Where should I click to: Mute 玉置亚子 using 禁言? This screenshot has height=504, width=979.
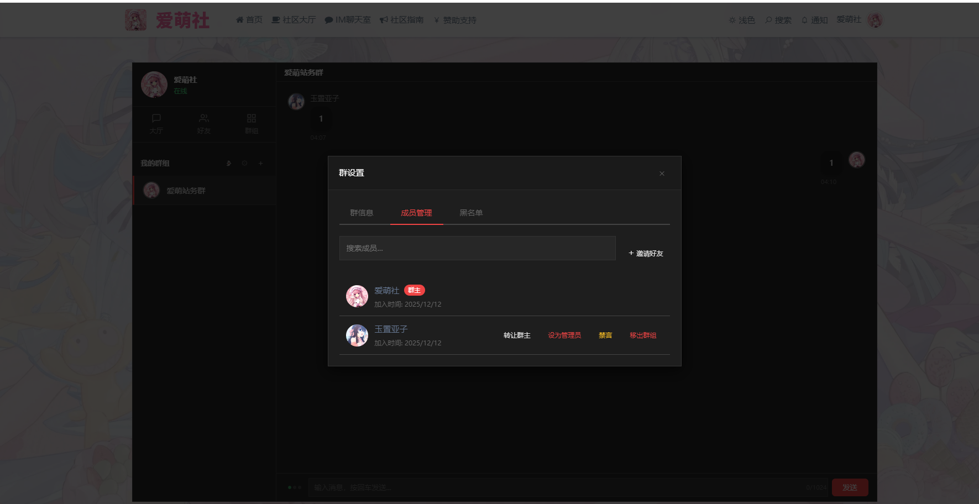tap(605, 335)
